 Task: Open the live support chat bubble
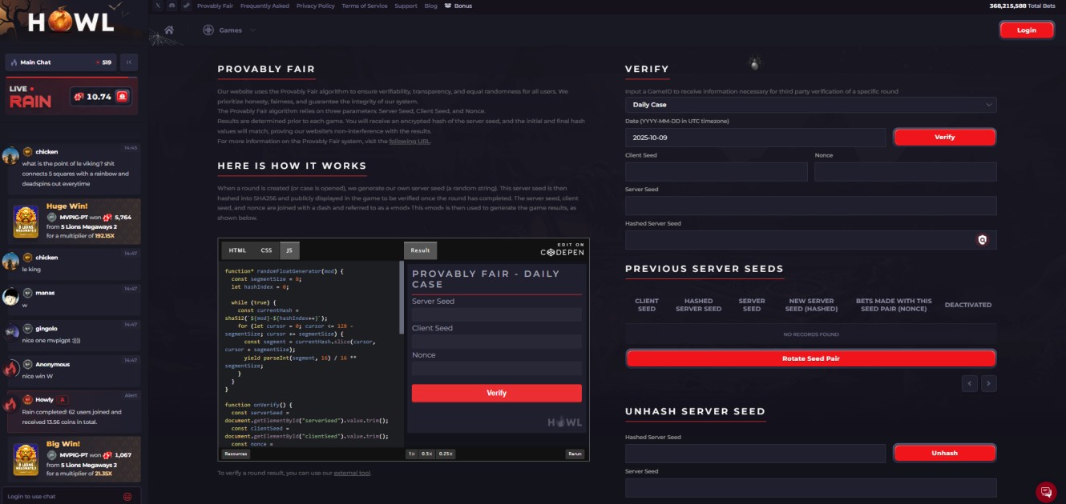(x=1045, y=491)
